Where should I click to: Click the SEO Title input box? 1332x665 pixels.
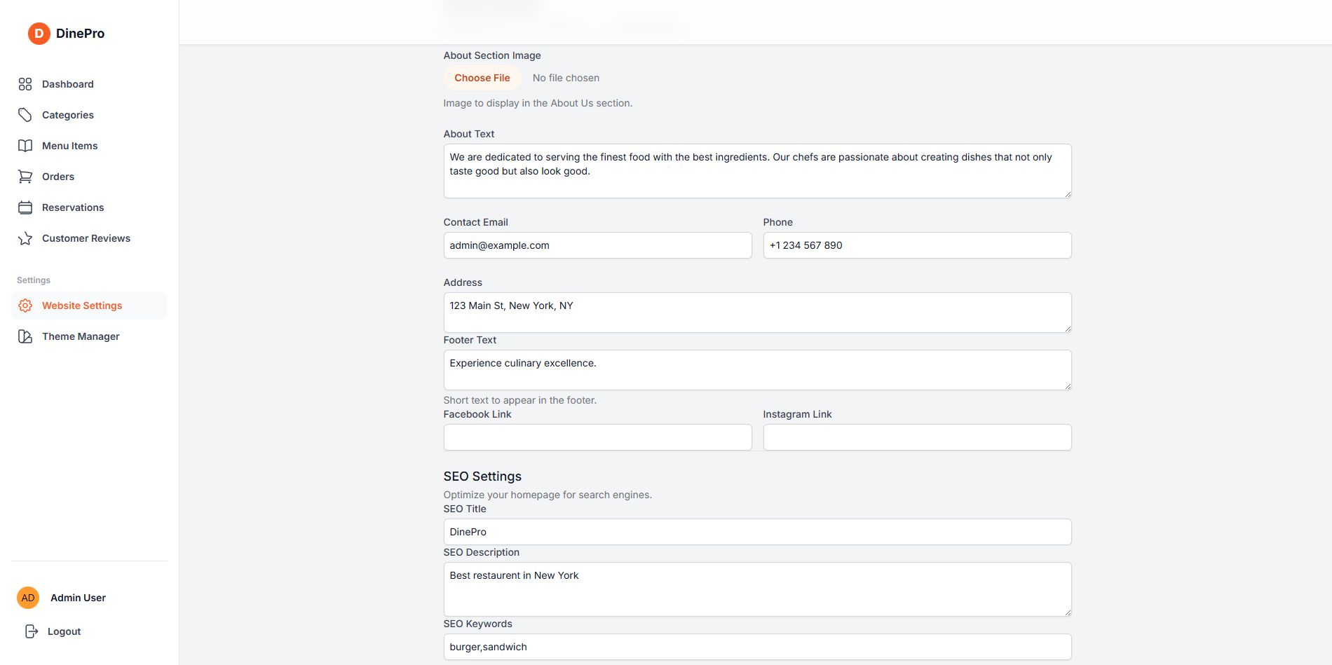pyautogui.click(x=757, y=532)
